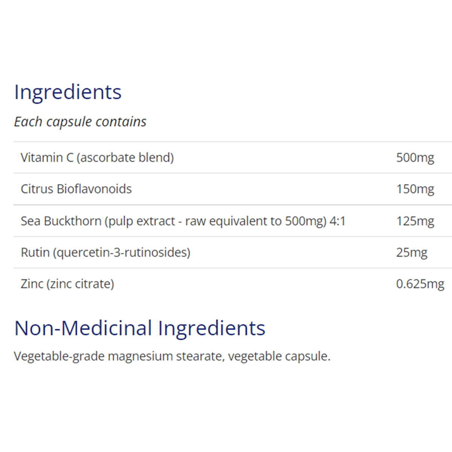Click the 'Sea Buckthorn' ingredient name
Viewport: 452px width, 452px height.
(61, 221)
